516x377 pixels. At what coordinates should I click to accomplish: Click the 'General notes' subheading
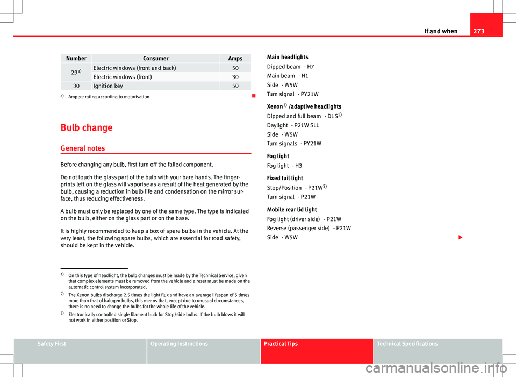coord(83,148)
